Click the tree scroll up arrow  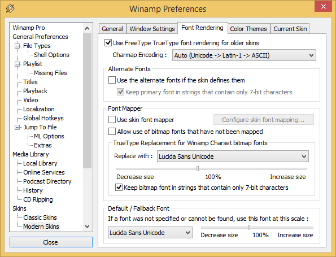pos(87,28)
